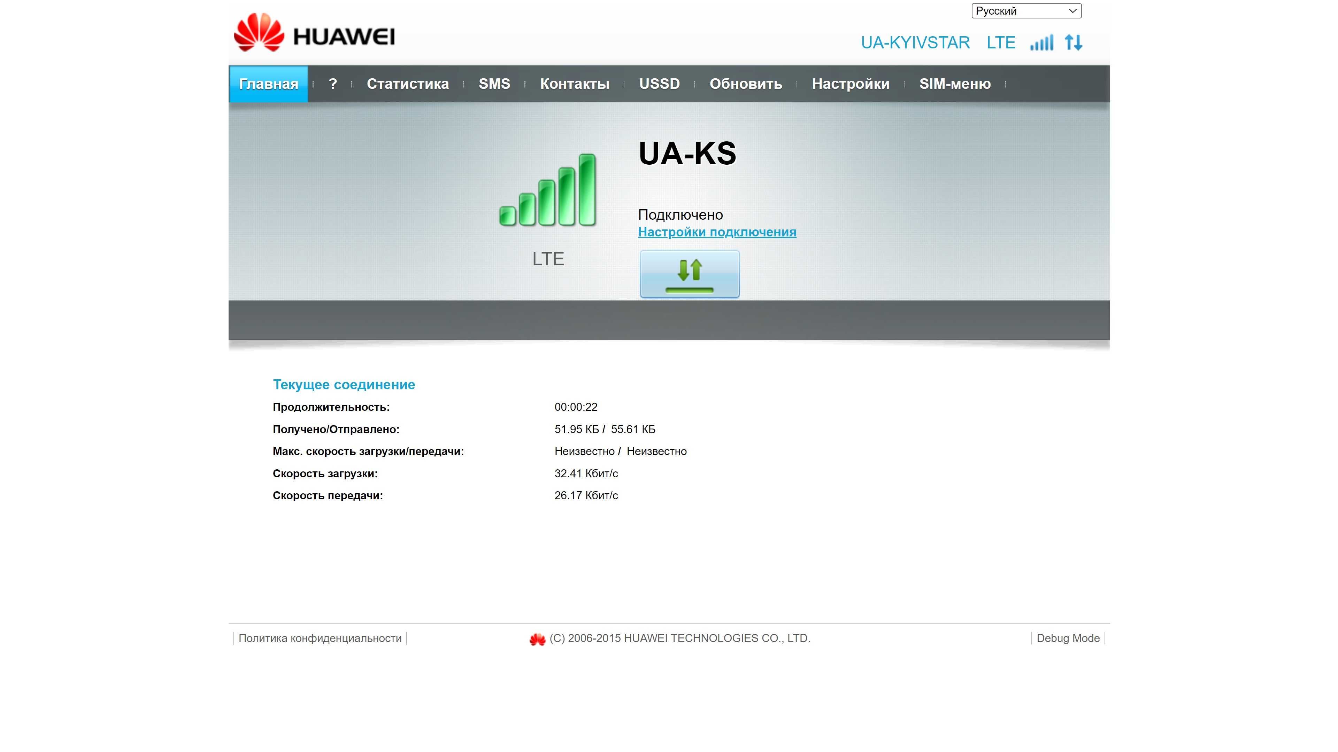
Task: Click the upload speed 26.17 Кбит/с
Action: (x=586, y=496)
